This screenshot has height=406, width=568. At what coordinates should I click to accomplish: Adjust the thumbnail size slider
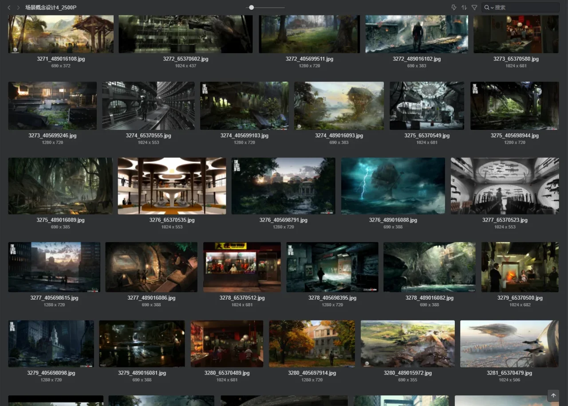(x=252, y=8)
